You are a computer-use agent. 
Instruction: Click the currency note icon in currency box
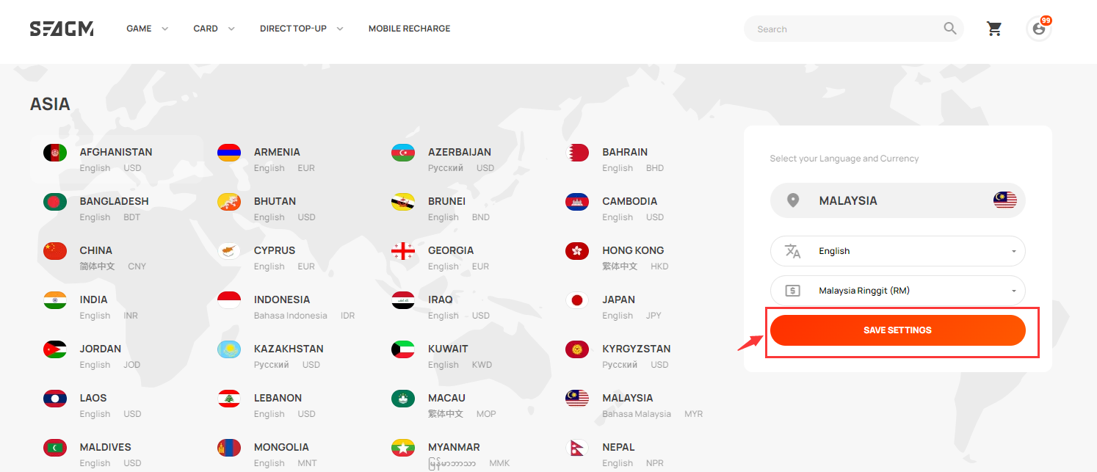pos(792,291)
